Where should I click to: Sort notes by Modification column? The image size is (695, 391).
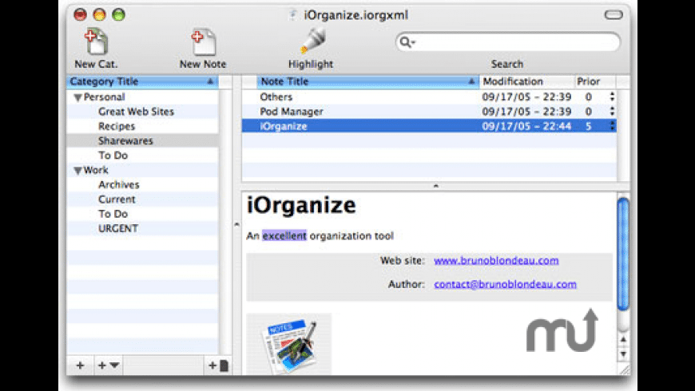(x=526, y=81)
